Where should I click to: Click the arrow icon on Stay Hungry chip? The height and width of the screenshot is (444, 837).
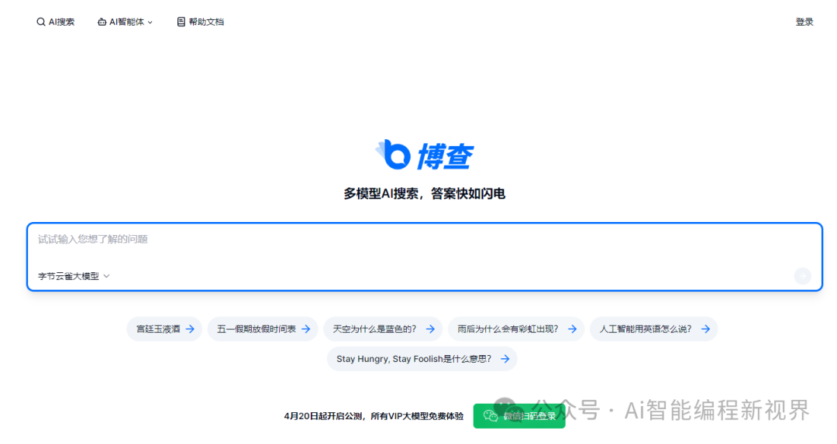pos(505,359)
